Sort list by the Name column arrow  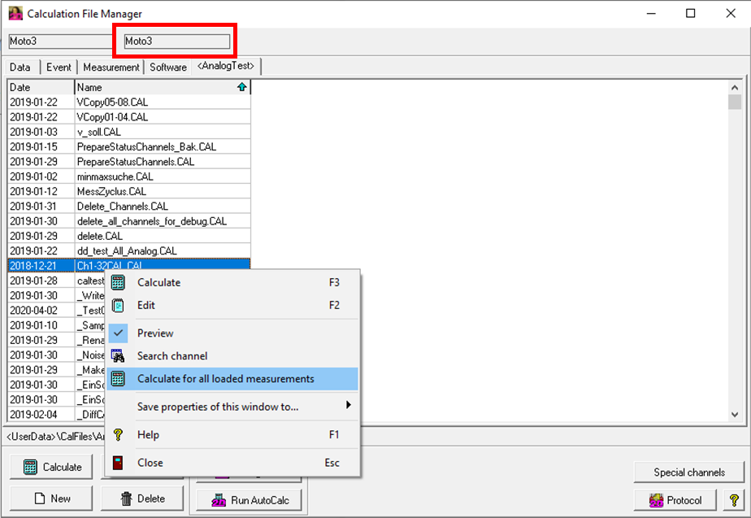pos(241,87)
